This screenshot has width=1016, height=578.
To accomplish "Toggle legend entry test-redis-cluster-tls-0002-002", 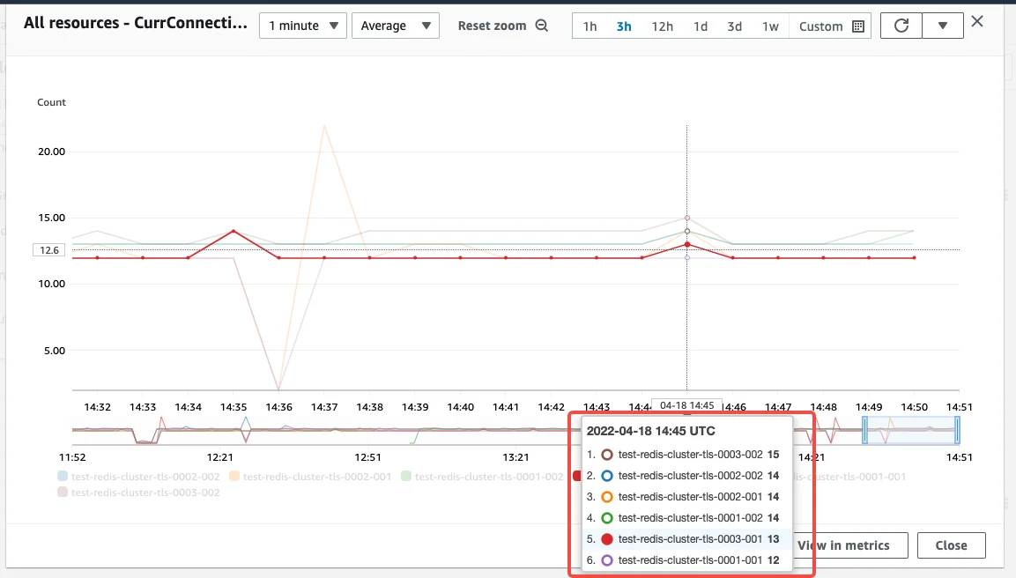I will coord(138,477).
